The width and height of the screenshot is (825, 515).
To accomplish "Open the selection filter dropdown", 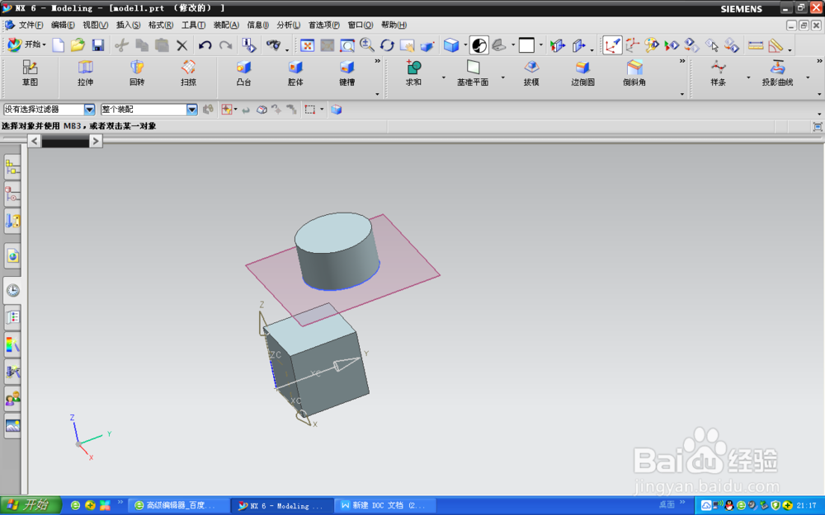I will [x=89, y=110].
